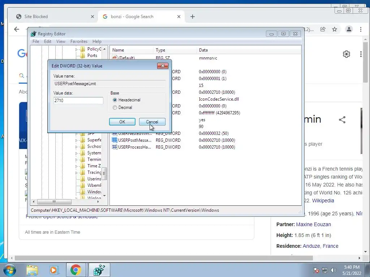Sort by the Type column header
The height and width of the screenshot is (277, 370).
point(175,50)
